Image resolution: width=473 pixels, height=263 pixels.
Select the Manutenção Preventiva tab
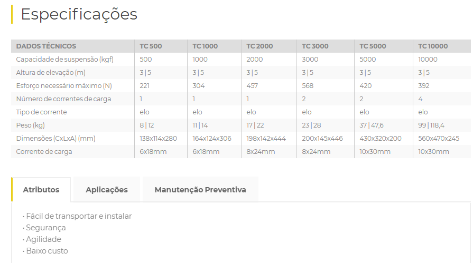click(x=200, y=190)
